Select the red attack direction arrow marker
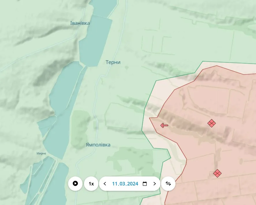 click(x=164, y=125)
